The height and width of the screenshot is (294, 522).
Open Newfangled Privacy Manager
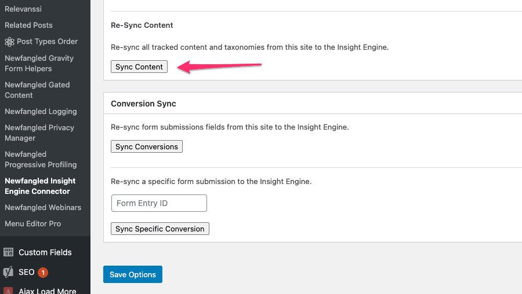(39, 133)
